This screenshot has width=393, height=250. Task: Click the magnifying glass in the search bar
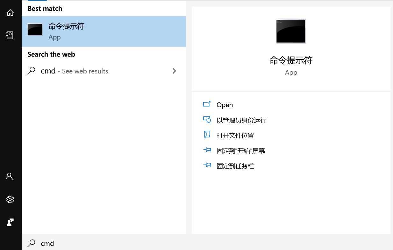coord(32,243)
